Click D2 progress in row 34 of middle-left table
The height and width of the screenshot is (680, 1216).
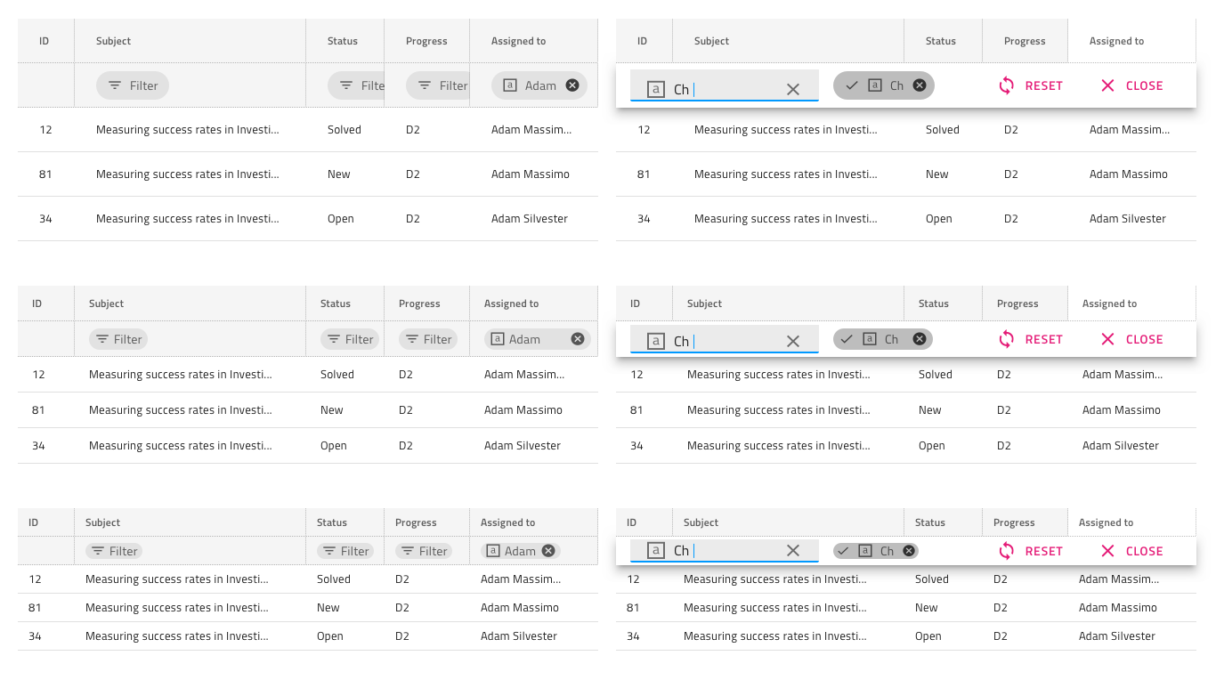click(x=406, y=446)
